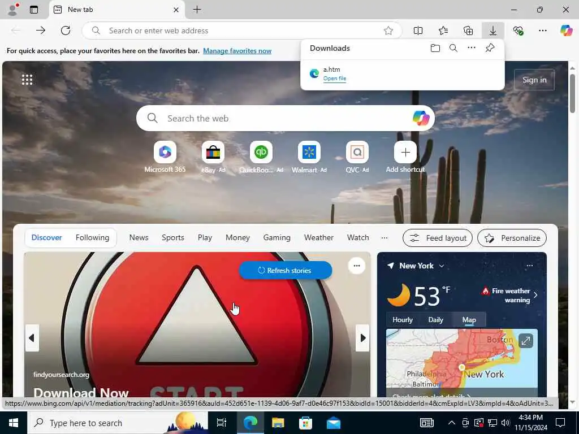Open Copilot sidebar icon
The image size is (579, 434).
tap(566, 31)
